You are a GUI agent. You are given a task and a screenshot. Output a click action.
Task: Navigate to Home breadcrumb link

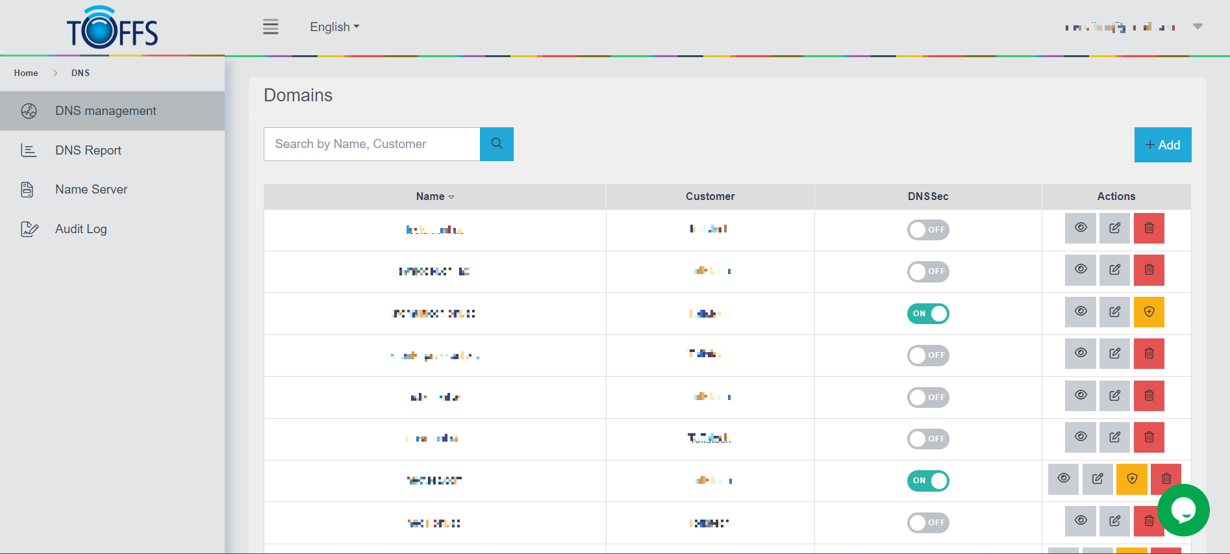pos(26,73)
